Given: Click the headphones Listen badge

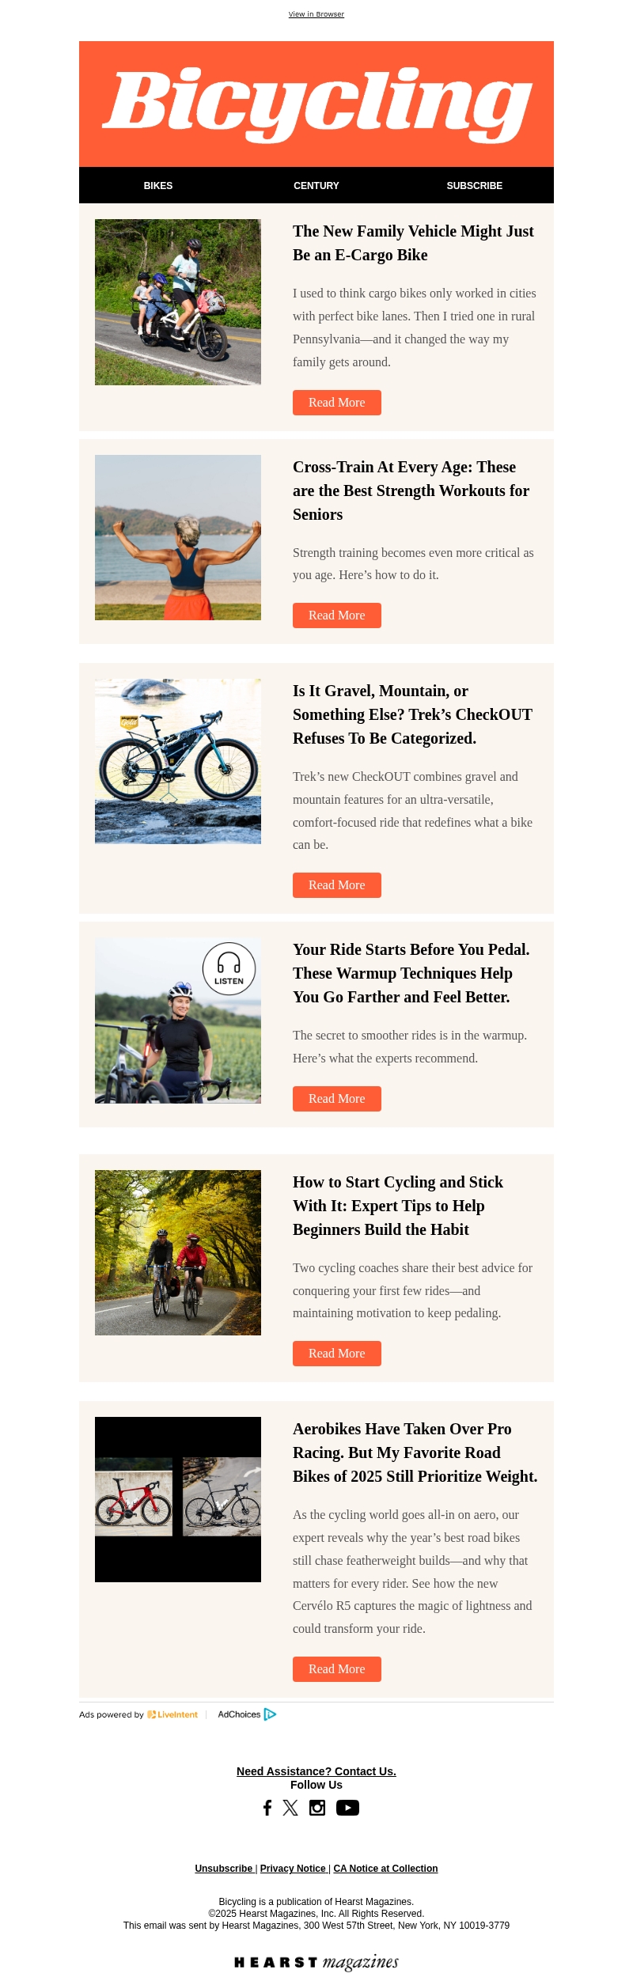Looking at the screenshot, I should pos(229,968).
